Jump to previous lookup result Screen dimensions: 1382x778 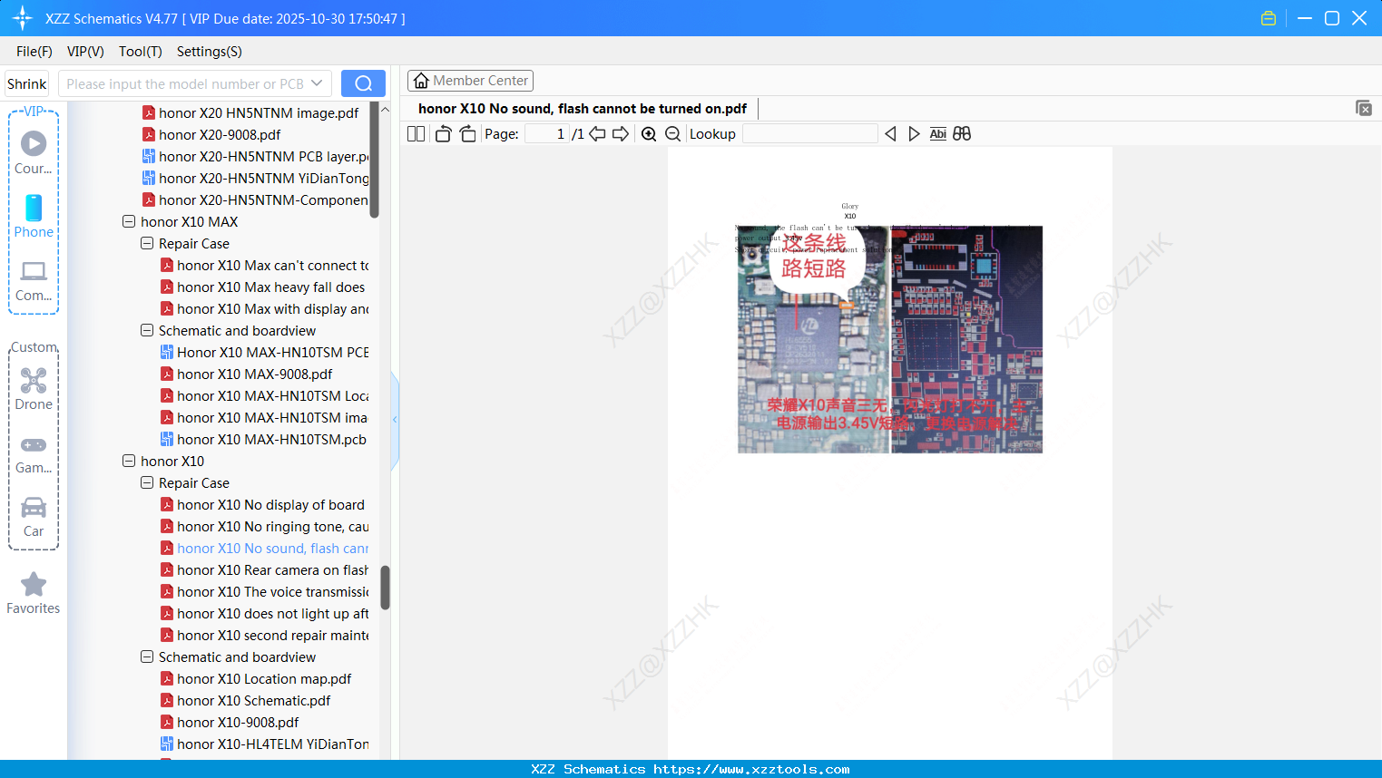890,134
